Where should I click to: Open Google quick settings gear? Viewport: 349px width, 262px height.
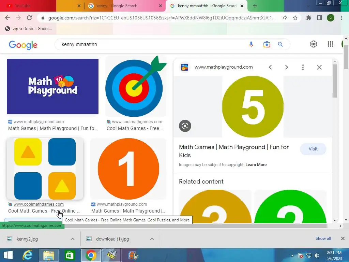[x=314, y=44]
